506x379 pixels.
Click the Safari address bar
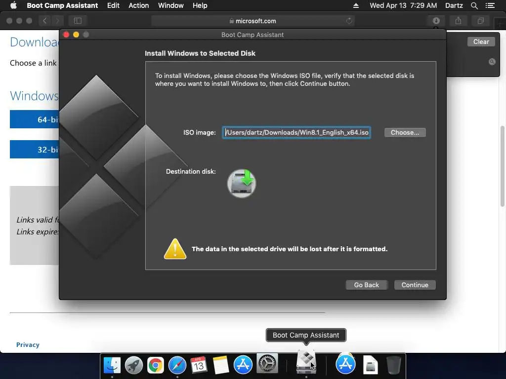[253, 21]
